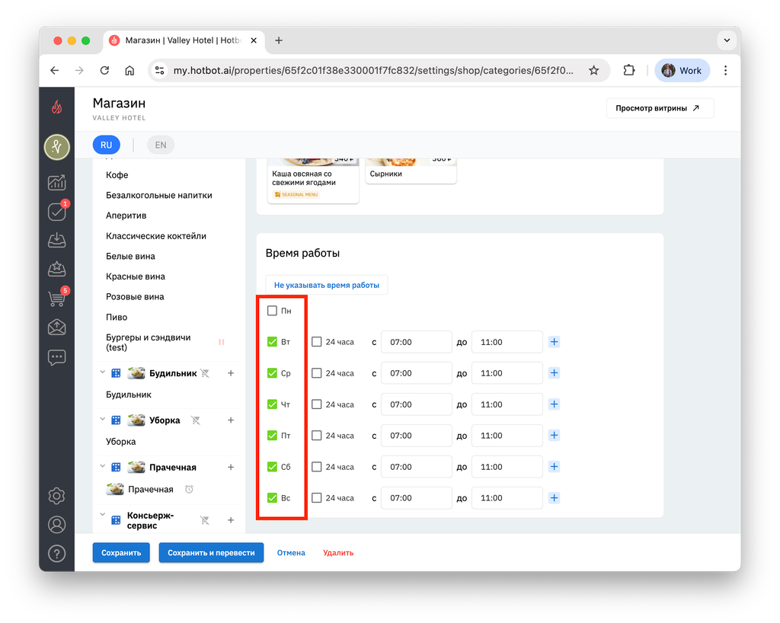The height and width of the screenshot is (623, 780).
Task: Collapse the Уборка group chevron
Action: pyautogui.click(x=103, y=419)
